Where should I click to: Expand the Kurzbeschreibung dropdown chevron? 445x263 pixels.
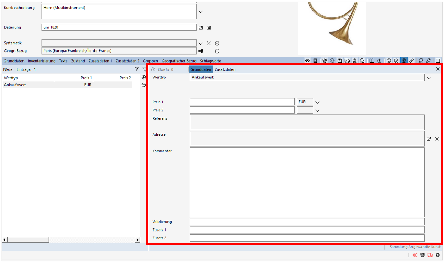point(200,11)
